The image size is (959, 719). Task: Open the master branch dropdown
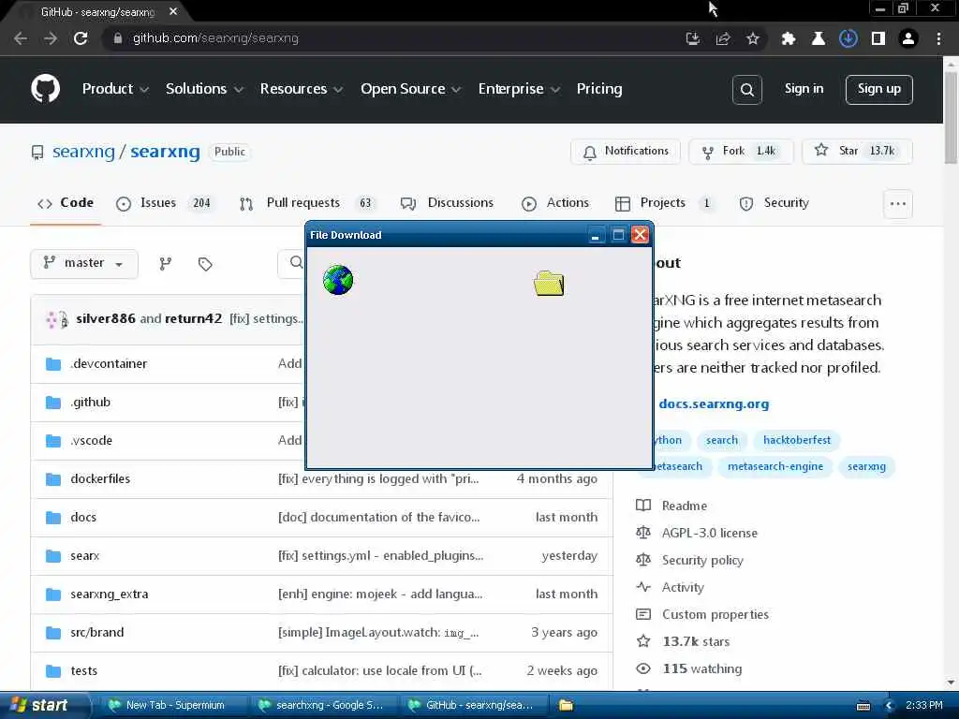(83, 263)
